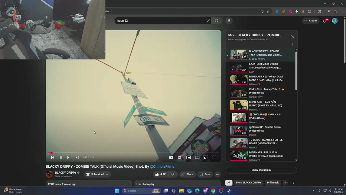This screenshot has width=346, height=195.
Task: Search with voice microphone
Action: pos(229,21)
